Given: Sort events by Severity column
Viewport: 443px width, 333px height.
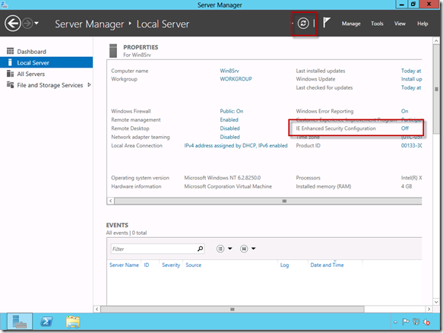Looking at the screenshot, I should tap(171, 265).
